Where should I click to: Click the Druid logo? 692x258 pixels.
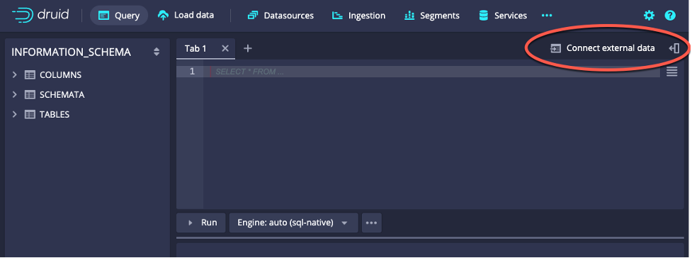(x=40, y=15)
